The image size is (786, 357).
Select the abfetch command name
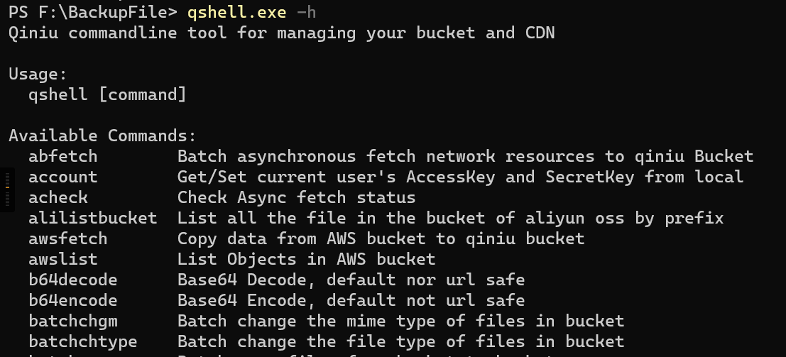[62, 156]
